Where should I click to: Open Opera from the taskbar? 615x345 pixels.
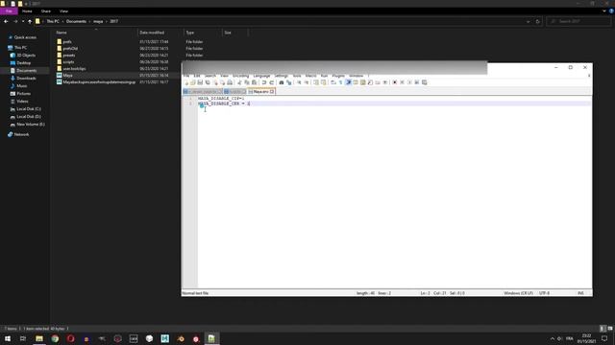tap(70, 338)
